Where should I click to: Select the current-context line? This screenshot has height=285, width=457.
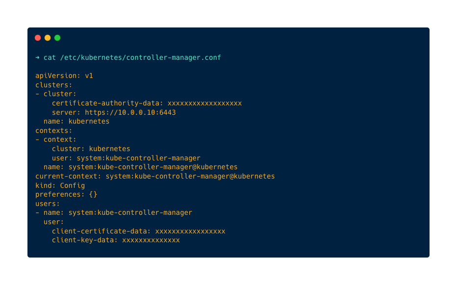155,176
